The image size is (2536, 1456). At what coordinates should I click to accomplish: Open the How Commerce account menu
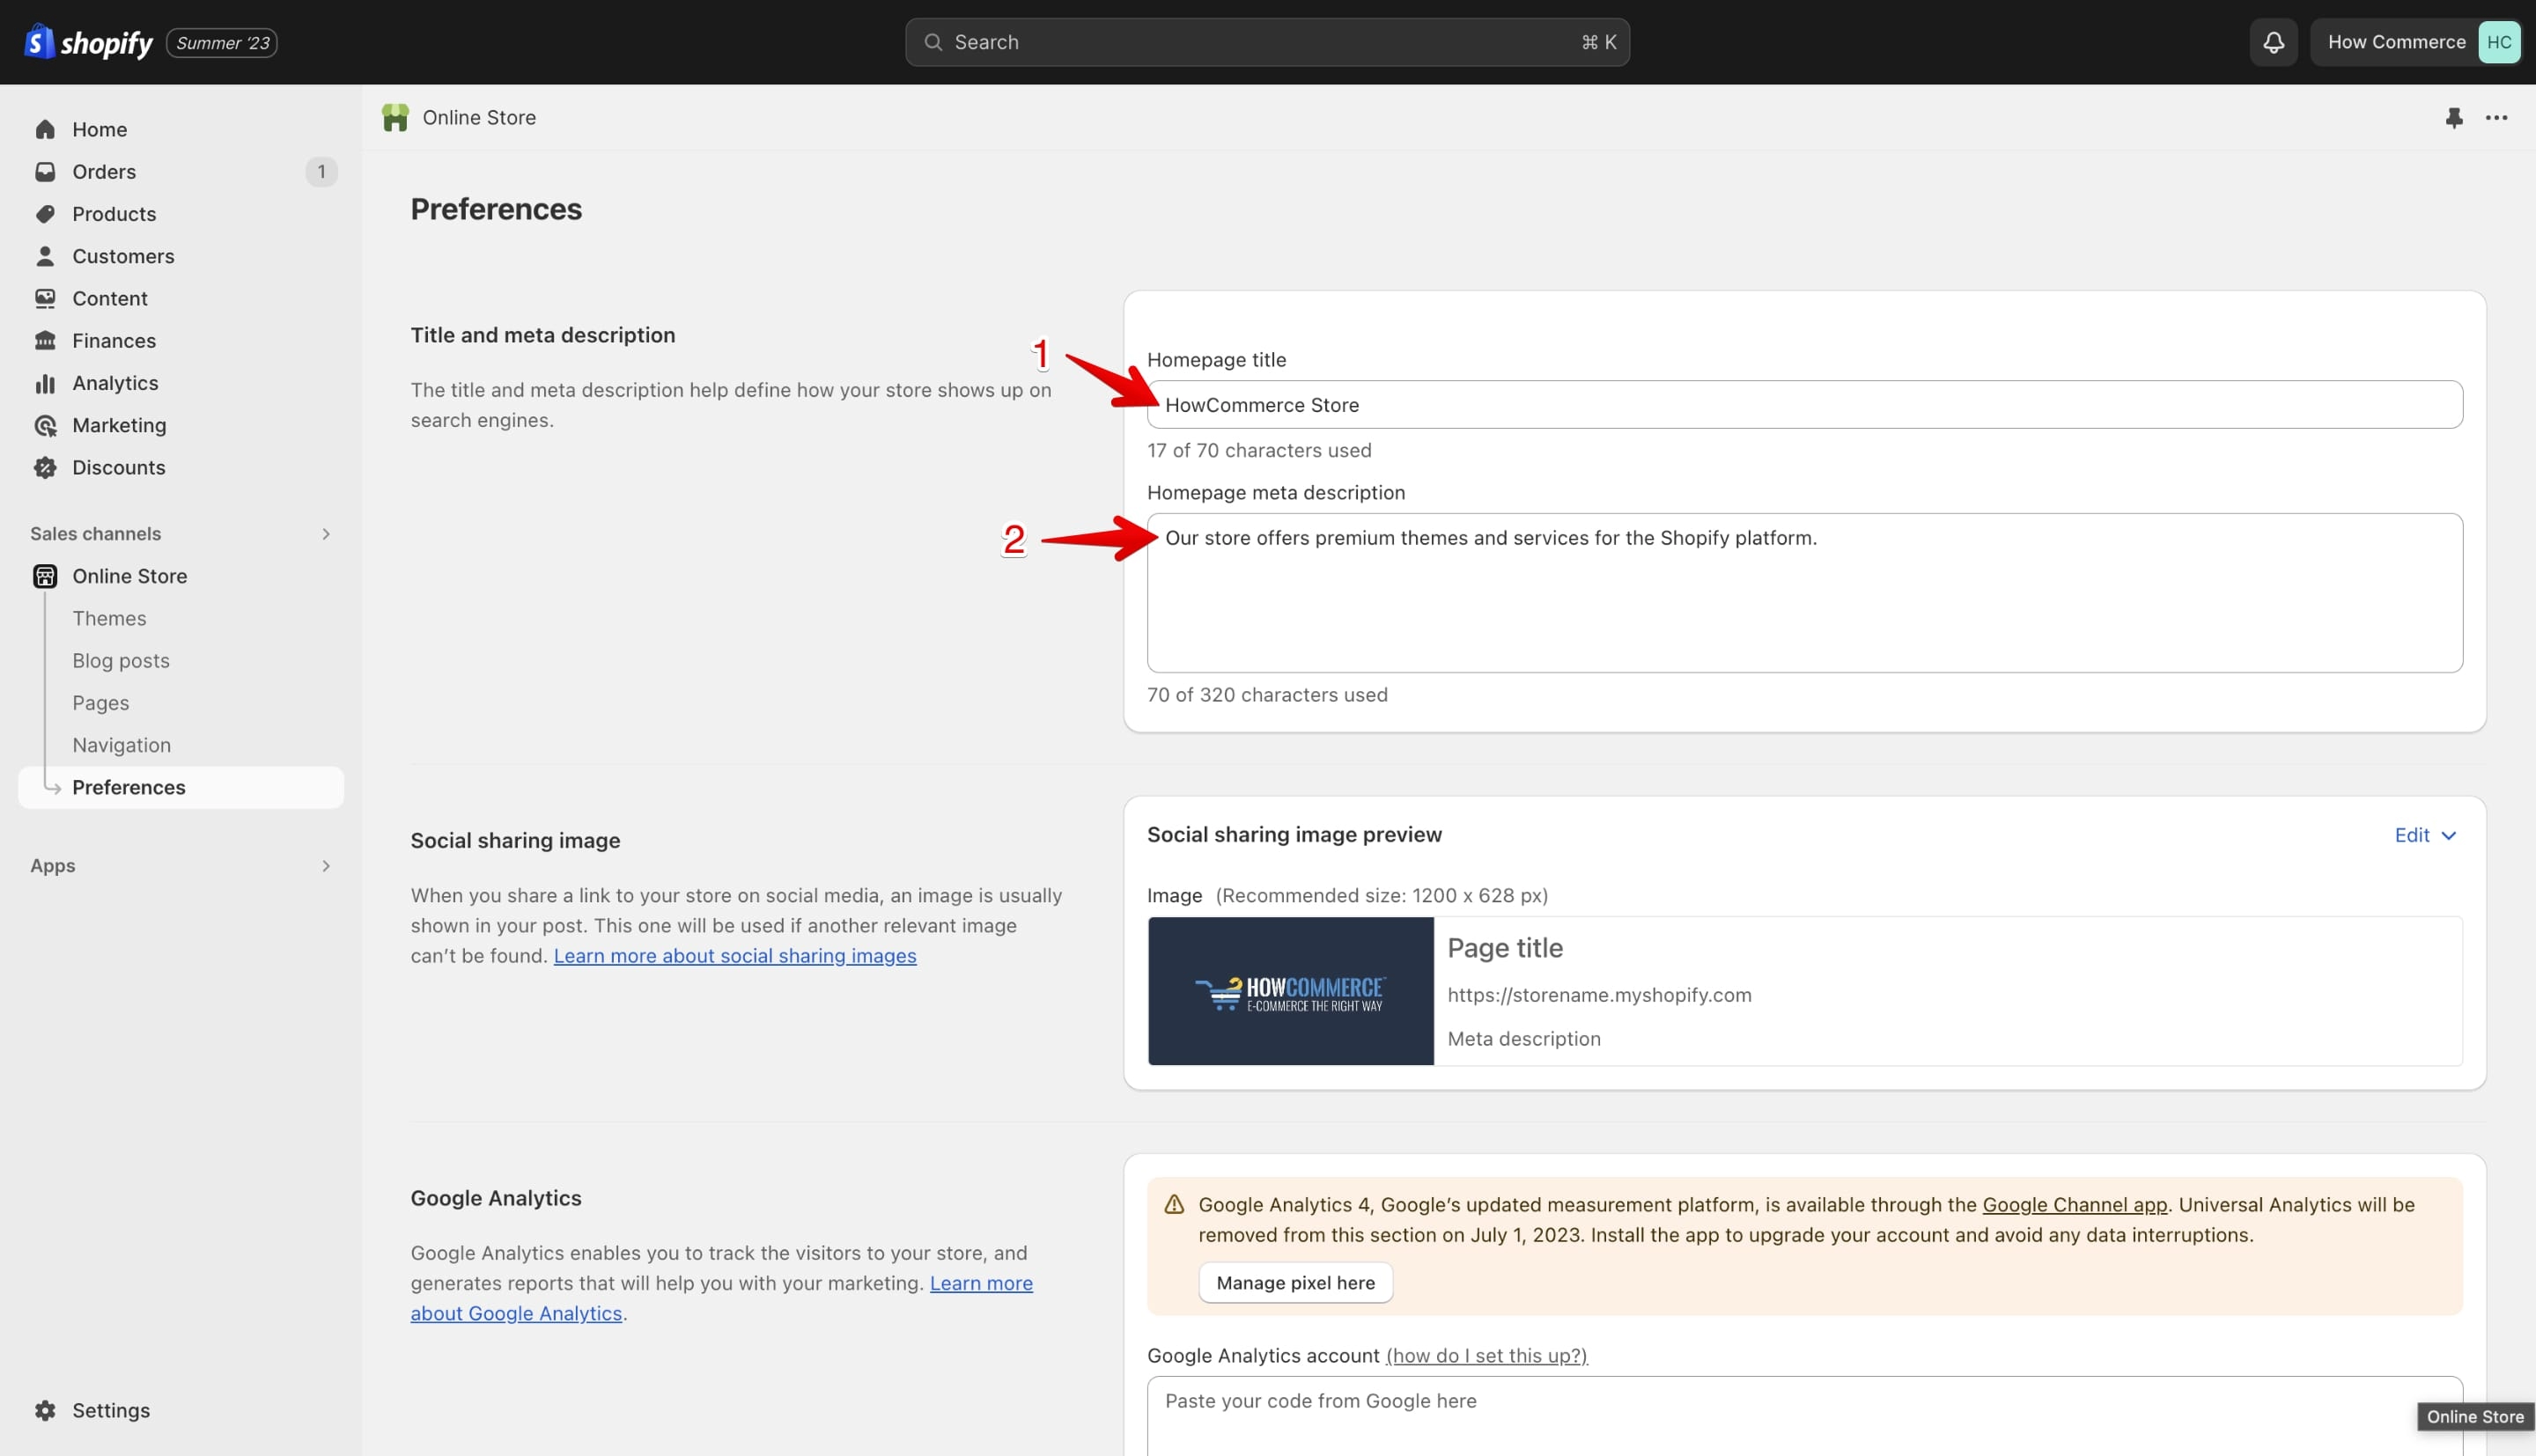click(x=2415, y=42)
